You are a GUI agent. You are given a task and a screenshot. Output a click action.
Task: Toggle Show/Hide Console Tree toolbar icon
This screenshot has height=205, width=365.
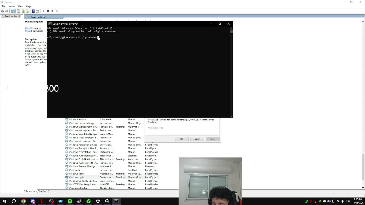13,11
